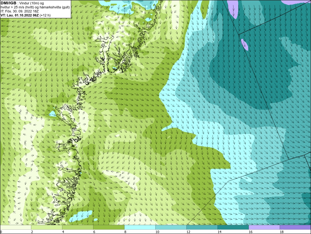The width and height of the screenshot is (311, 234).
Task: Click the 'IT: Fös. 30. 09. 2022 18Z' line
Action: tap(20, 11)
